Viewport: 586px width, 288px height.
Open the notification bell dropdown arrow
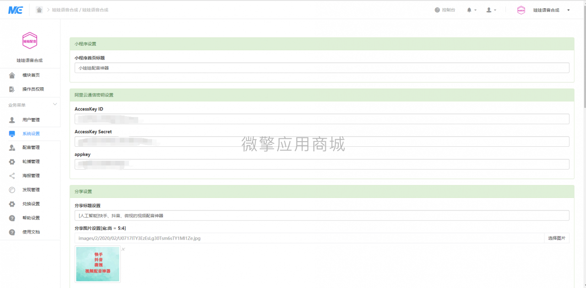(x=475, y=10)
